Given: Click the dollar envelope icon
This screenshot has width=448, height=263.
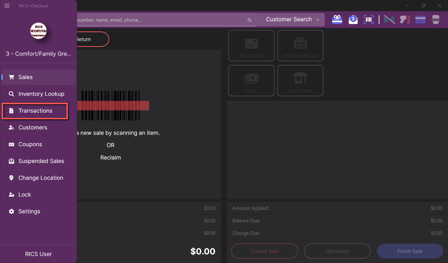Looking at the screenshot, I should tap(353, 20).
